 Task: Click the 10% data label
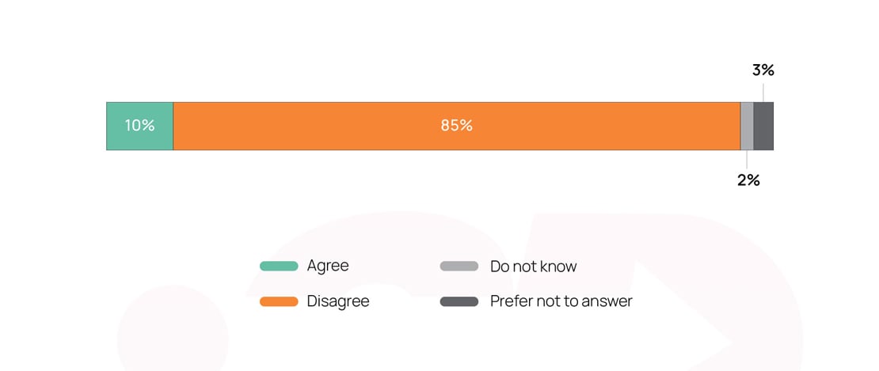point(139,125)
